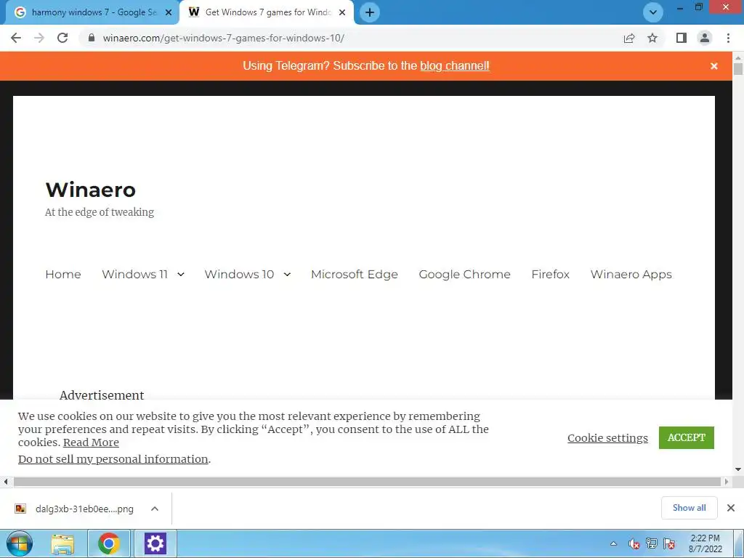This screenshot has width=744, height=558.
Task: Close the Get Windows 7 games tab
Action: [x=342, y=13]
